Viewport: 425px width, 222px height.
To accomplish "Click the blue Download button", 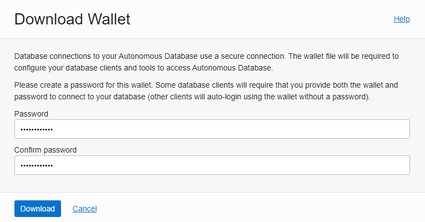I will (38, 209).
